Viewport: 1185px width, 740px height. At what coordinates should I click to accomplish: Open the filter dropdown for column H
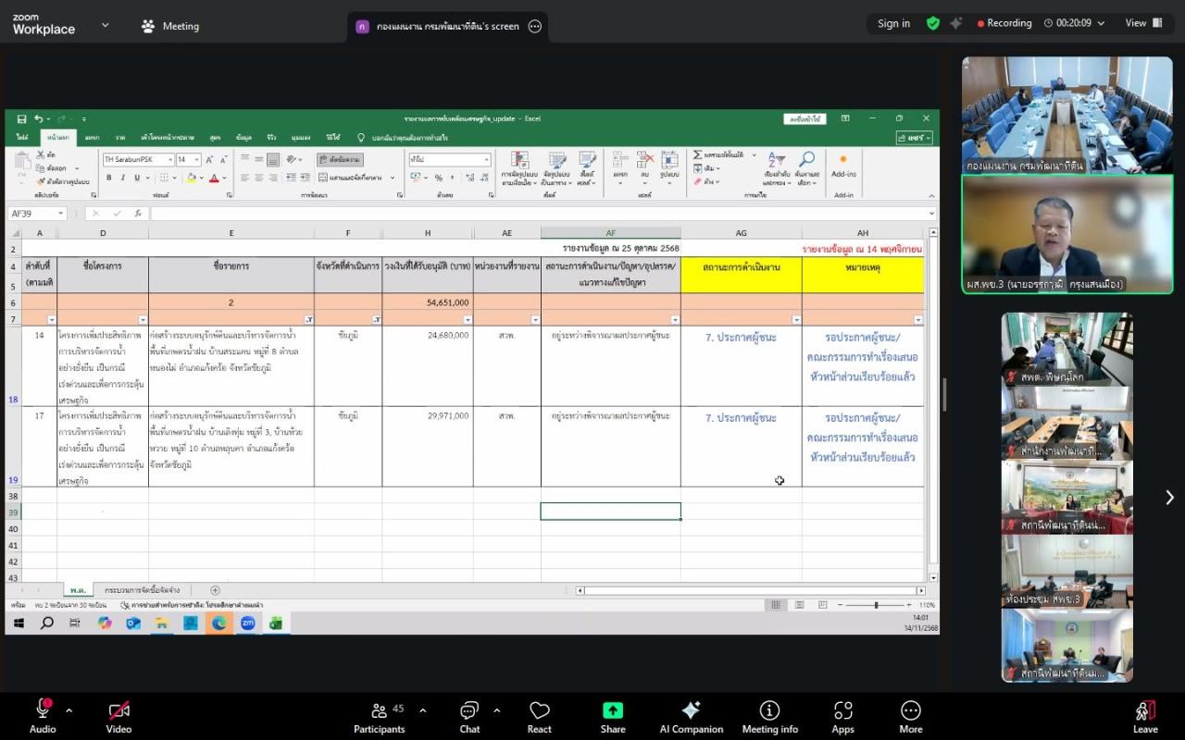(468, 320)
